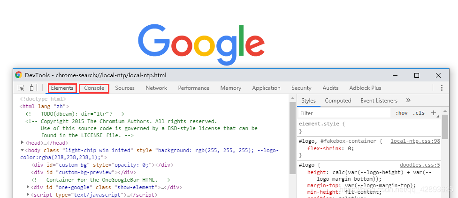This screenshot has height=198, width=458.
Task: Click the Google logo on the page
Action: (x=201, y=45)
